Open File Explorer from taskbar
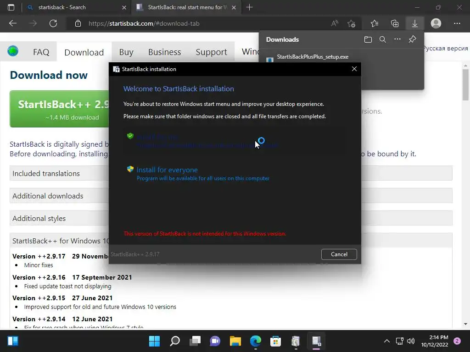The width and height of the screenshot is (470, 352). (x=235, y=341)
